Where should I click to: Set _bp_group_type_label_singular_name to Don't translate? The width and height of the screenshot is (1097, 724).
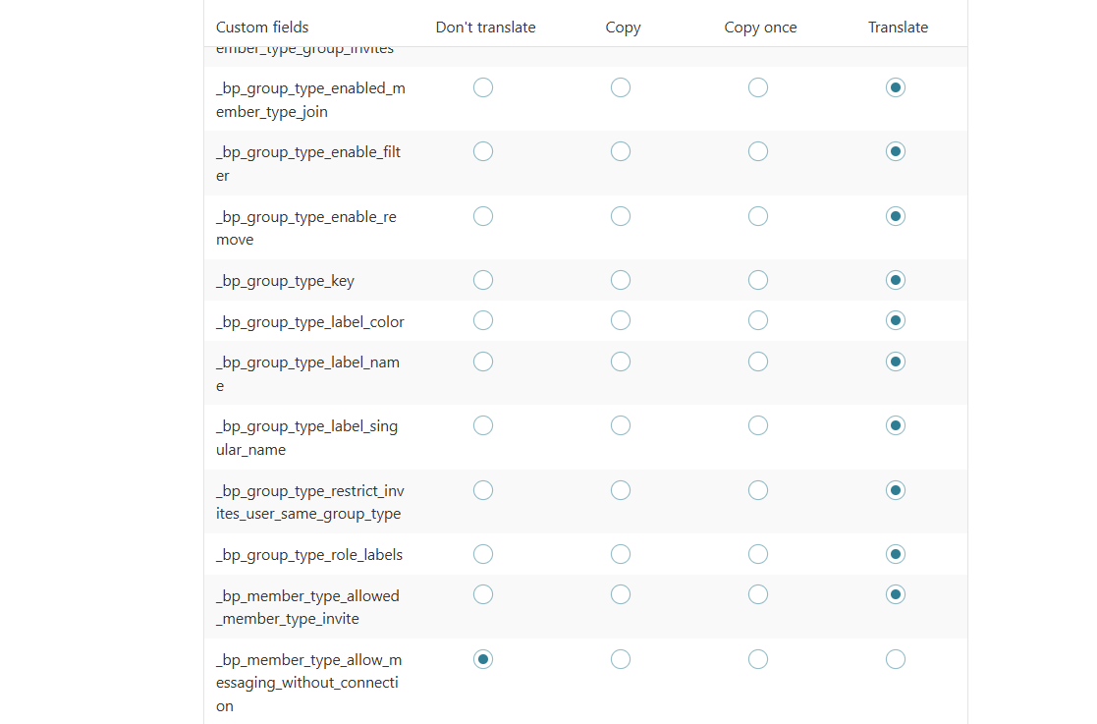(x=483, y=425)
